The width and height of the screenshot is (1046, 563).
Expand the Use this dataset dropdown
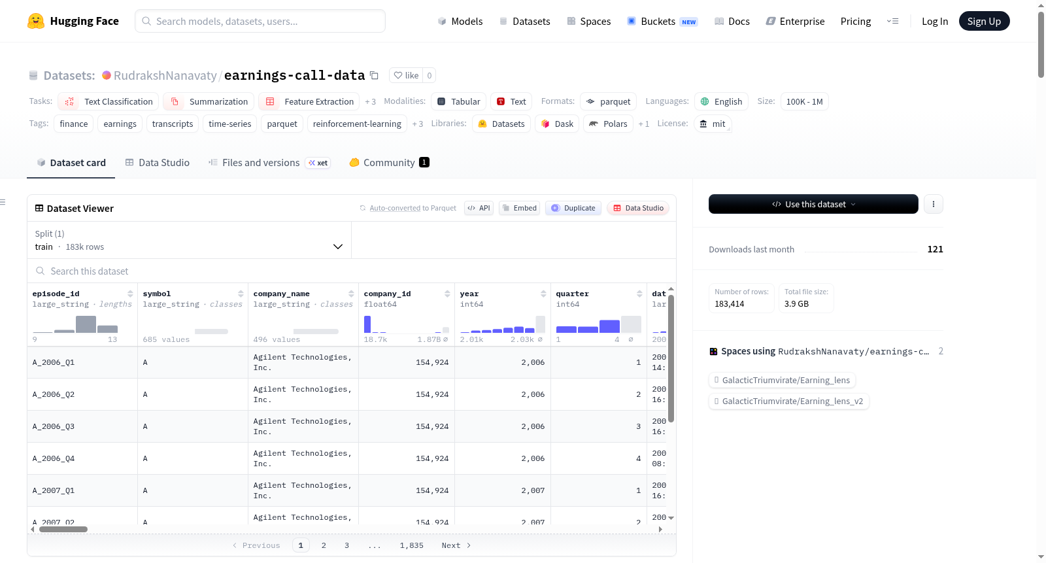[813, 204]
